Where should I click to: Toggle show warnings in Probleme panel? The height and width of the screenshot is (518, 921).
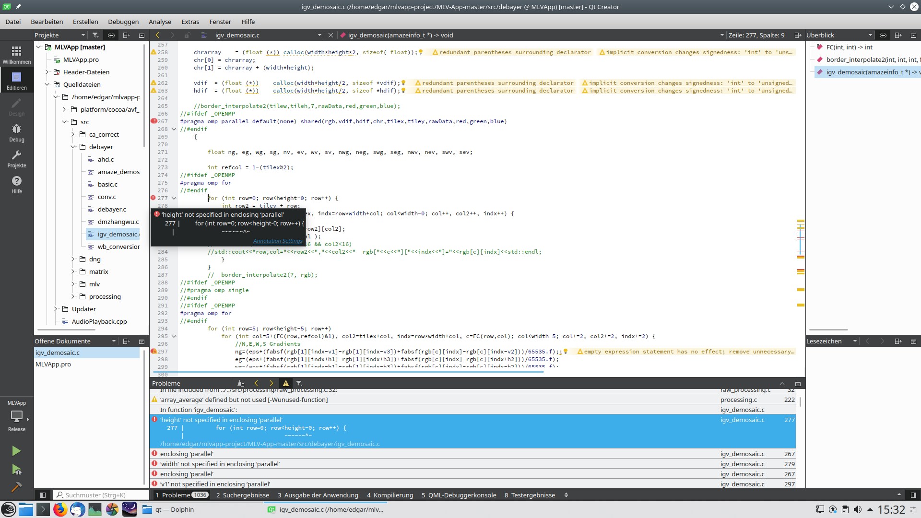point(286,383)
